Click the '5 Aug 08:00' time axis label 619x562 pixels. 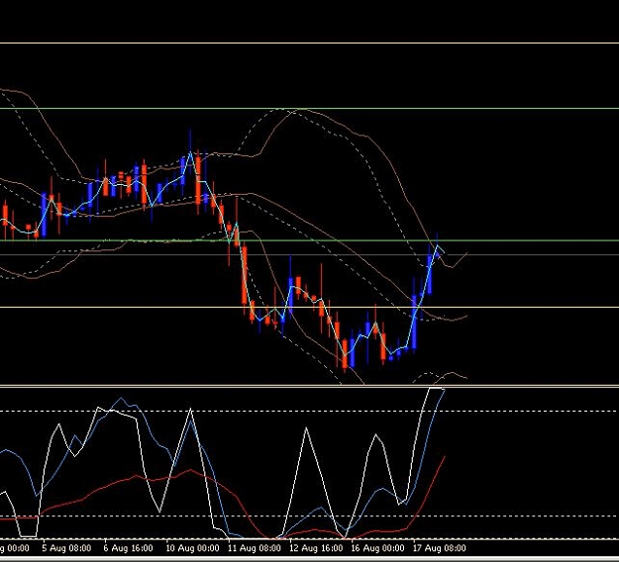(66, 548)
